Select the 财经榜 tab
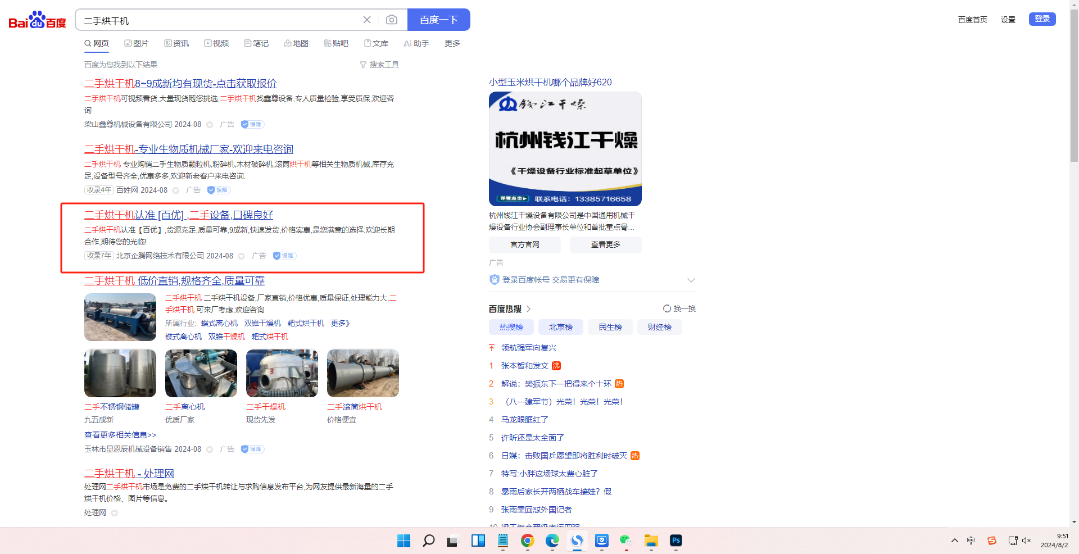The height and width of the screenshot is (554, 1079). pyautogui.click(x=660, y=327)
